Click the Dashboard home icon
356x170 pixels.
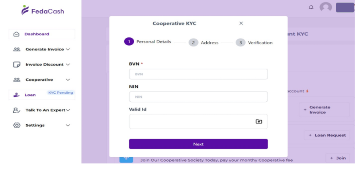point(16,34)
